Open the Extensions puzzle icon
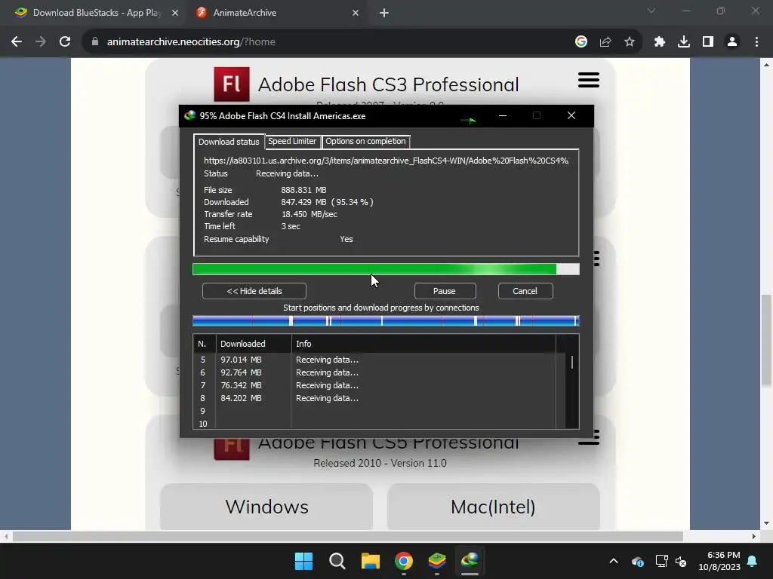The height and width of the screenshot is (579, 773). (x=660, y=42)
